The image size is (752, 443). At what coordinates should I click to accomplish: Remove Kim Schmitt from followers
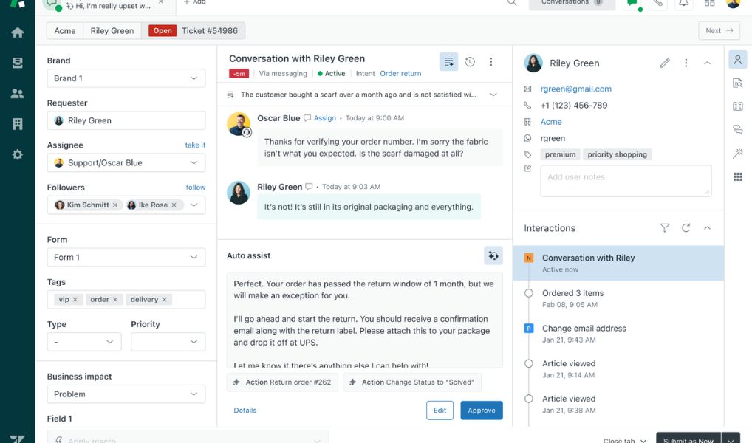115,205
